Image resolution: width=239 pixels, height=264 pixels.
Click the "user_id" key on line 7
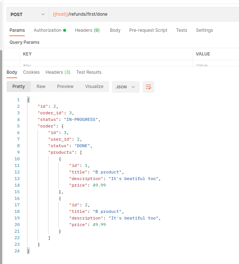[60, 139]
